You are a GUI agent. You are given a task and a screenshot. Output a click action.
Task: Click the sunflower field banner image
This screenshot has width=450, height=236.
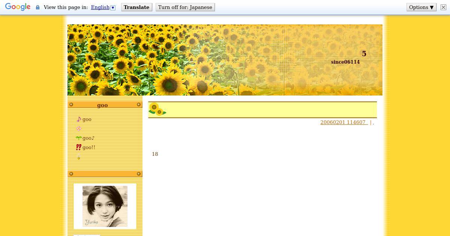coord(225,60)
